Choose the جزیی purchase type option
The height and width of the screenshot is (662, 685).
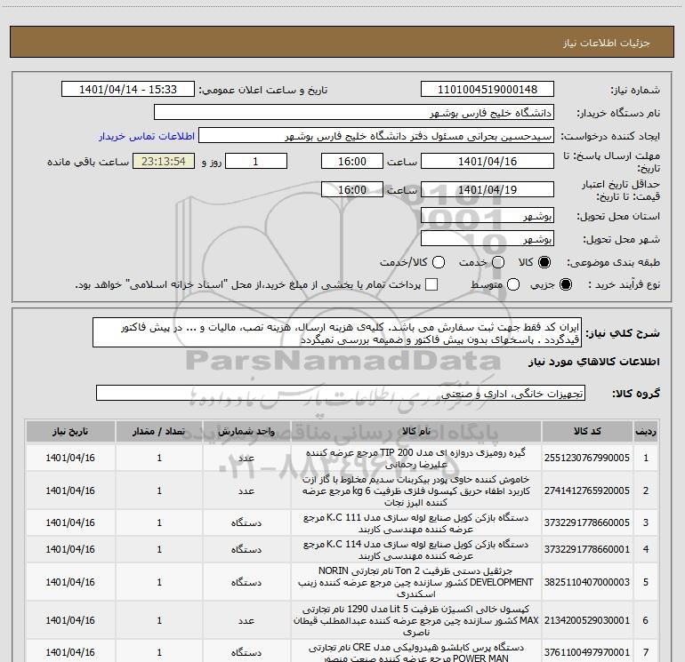point(565,284)
